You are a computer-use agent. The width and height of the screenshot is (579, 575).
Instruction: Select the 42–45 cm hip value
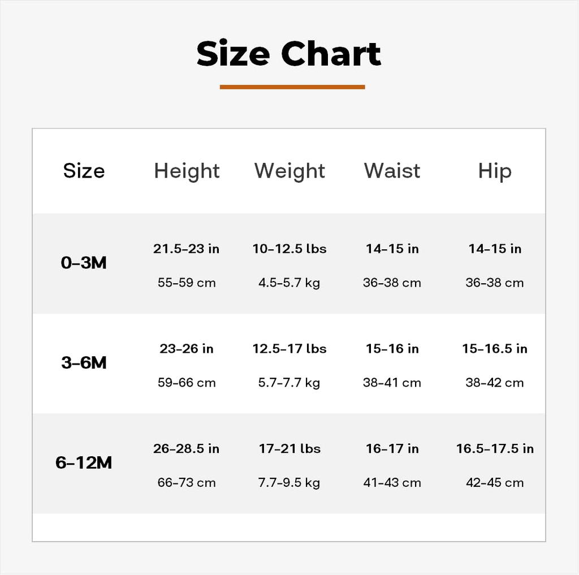coord(495,483)
